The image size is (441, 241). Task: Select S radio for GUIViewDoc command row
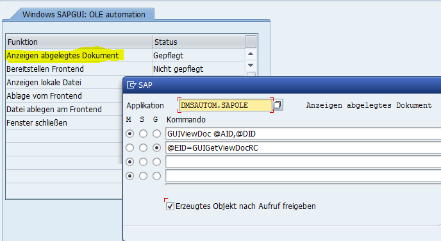(x=143, y=133)
